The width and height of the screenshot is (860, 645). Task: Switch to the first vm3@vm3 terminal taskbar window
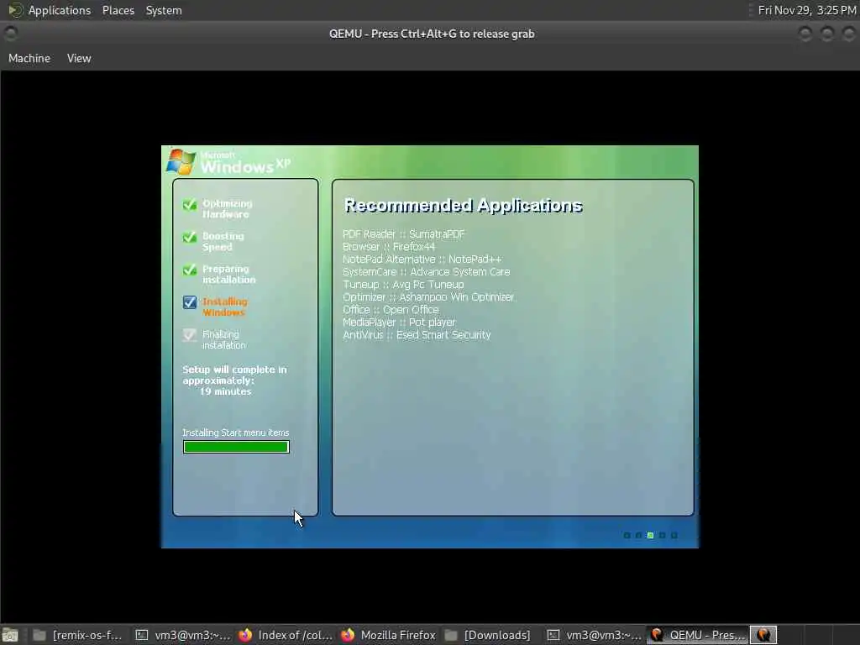(183, 635)
